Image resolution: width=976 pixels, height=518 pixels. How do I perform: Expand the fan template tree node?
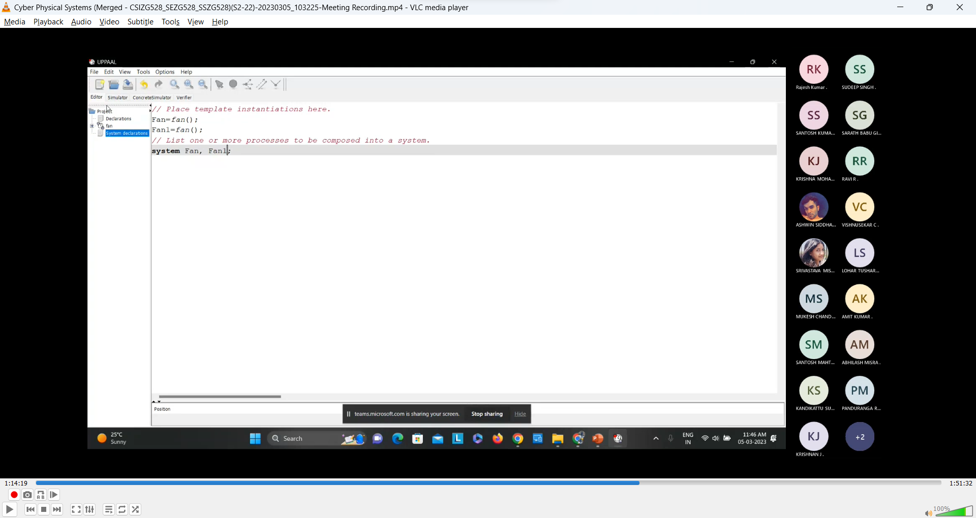[x=92, y=126]
